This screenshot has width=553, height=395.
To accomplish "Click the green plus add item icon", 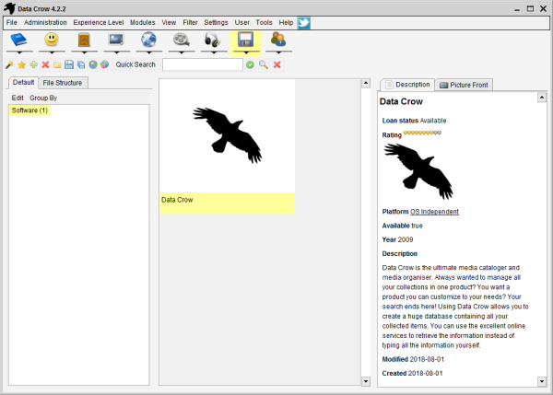I will point(34,64).
